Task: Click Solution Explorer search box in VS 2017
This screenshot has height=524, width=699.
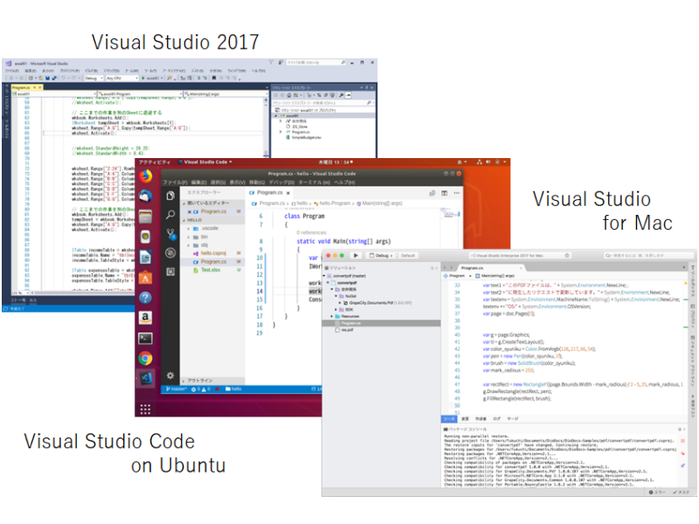Action: point(322,103)
